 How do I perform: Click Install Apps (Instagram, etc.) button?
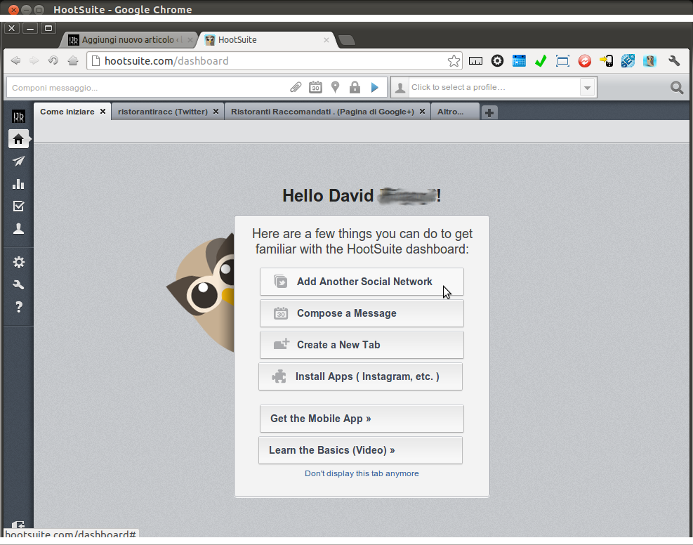coord(361,376)
